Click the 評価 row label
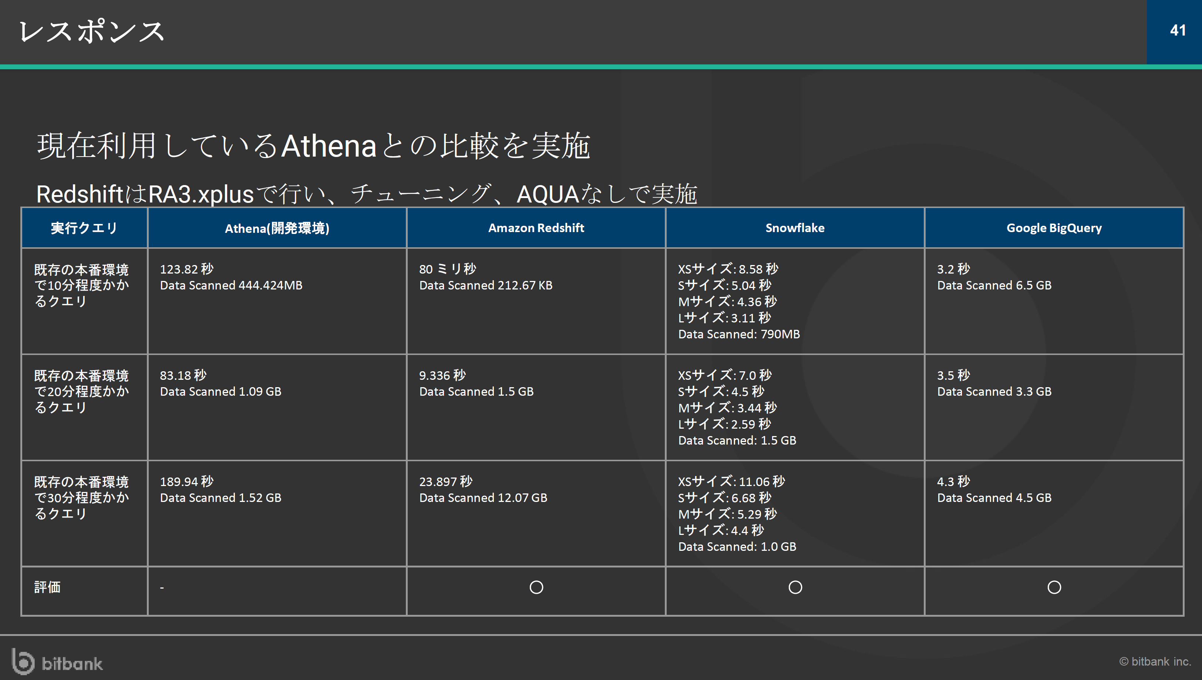The width and height of the screenshot is (1202, 680). tap(47, 587)
